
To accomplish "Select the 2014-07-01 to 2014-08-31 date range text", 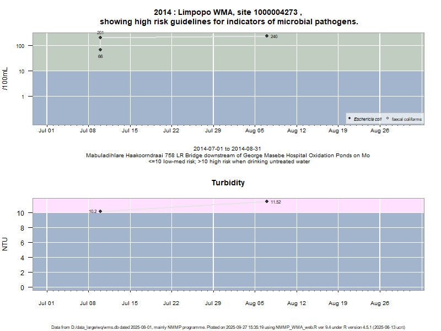I will tap(228, 149).
